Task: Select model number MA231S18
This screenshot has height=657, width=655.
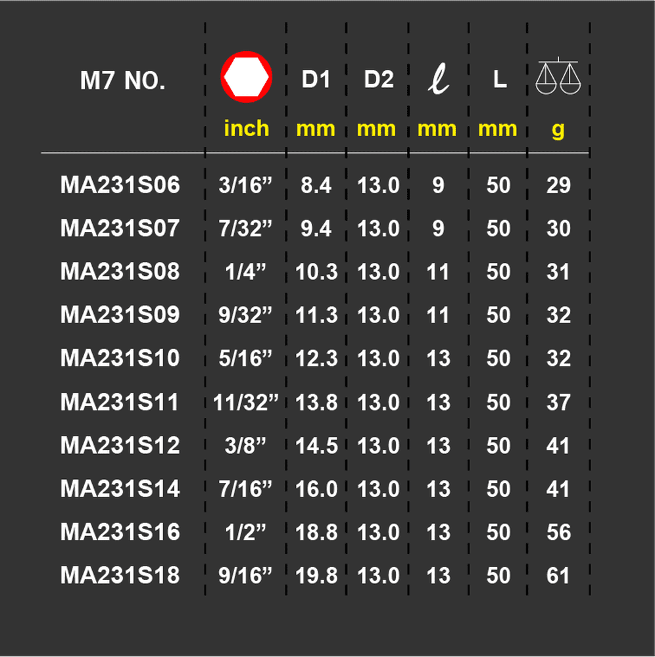Action: click(120, 575)
